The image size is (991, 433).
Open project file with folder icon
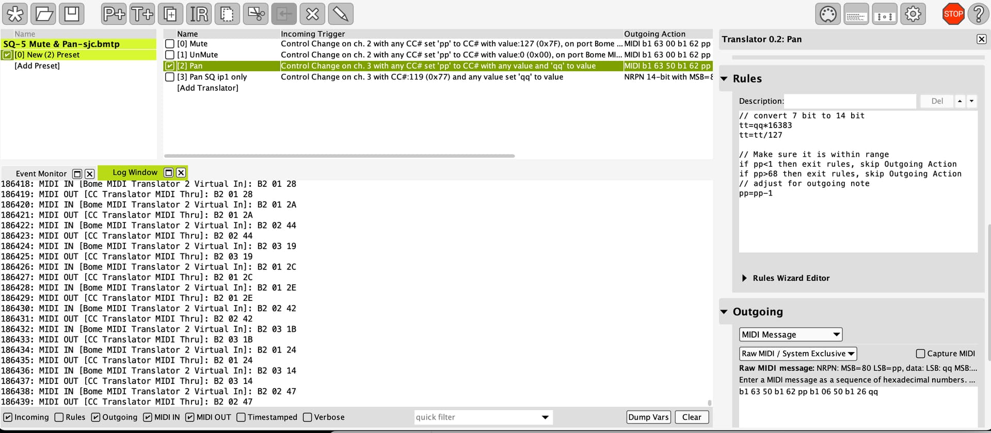(x=43, y=14)
